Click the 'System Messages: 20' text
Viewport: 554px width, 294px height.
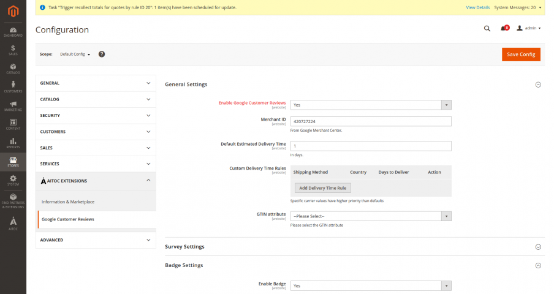(x=515, y=7)
